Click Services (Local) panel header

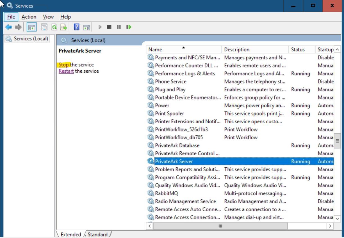click(x=88, y=40)
